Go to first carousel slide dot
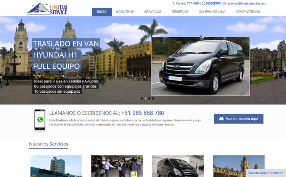The image size is (286, 177). click(142, 98)
